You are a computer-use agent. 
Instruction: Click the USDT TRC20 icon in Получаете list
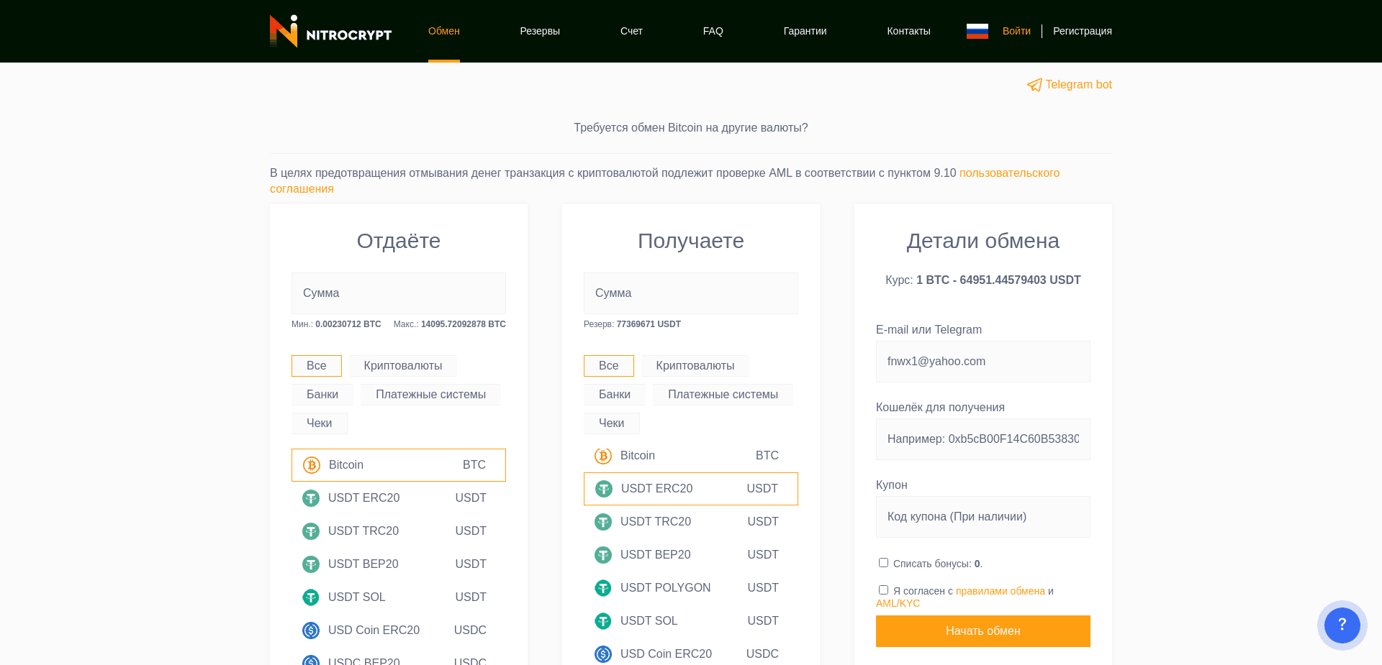point(603,522)
